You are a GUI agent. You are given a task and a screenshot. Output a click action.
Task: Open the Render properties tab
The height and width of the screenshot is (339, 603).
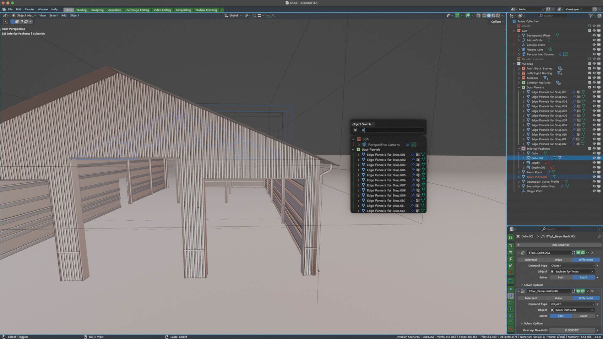[x=511, y=246]
